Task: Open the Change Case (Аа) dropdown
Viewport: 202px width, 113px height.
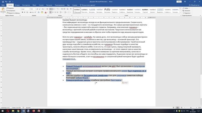Action: coord(43,9)
